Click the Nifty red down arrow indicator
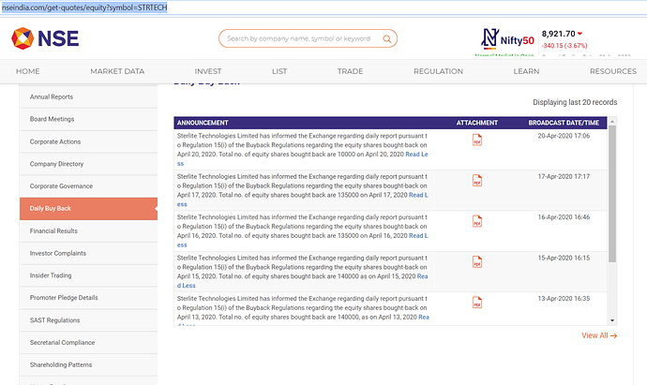This screenshot has width=647, height=385. (x=579, y=34)
